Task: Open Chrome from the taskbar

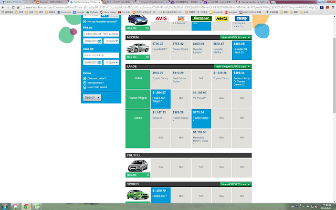Action: (26, 206)
